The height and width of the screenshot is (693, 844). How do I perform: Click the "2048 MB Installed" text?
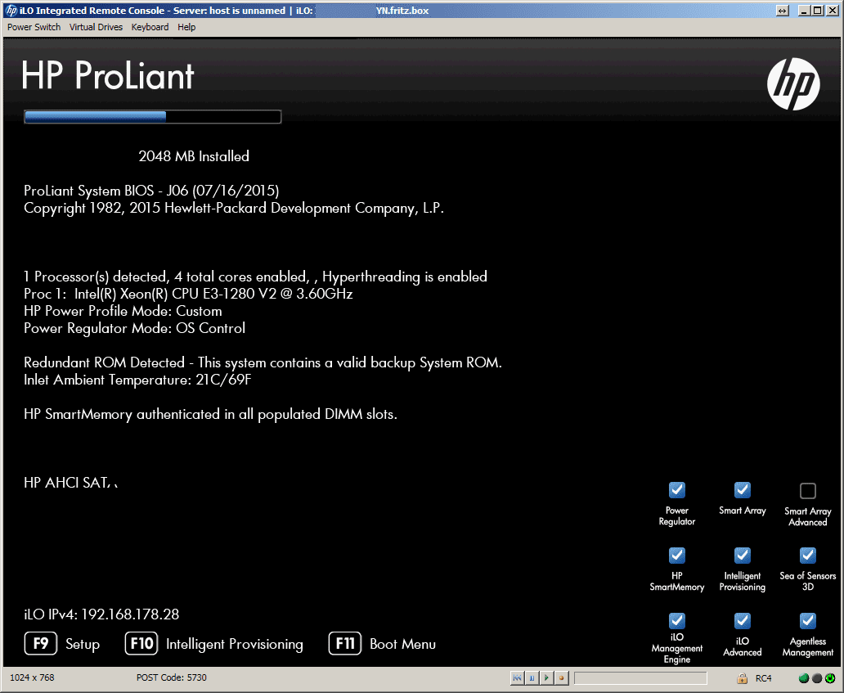[x=194, y=156]
